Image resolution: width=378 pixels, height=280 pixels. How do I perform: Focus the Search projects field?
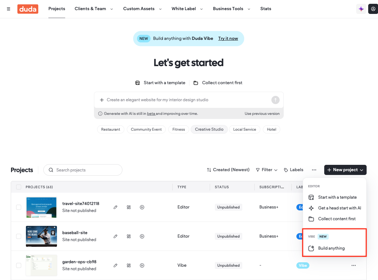coord(83,170)
